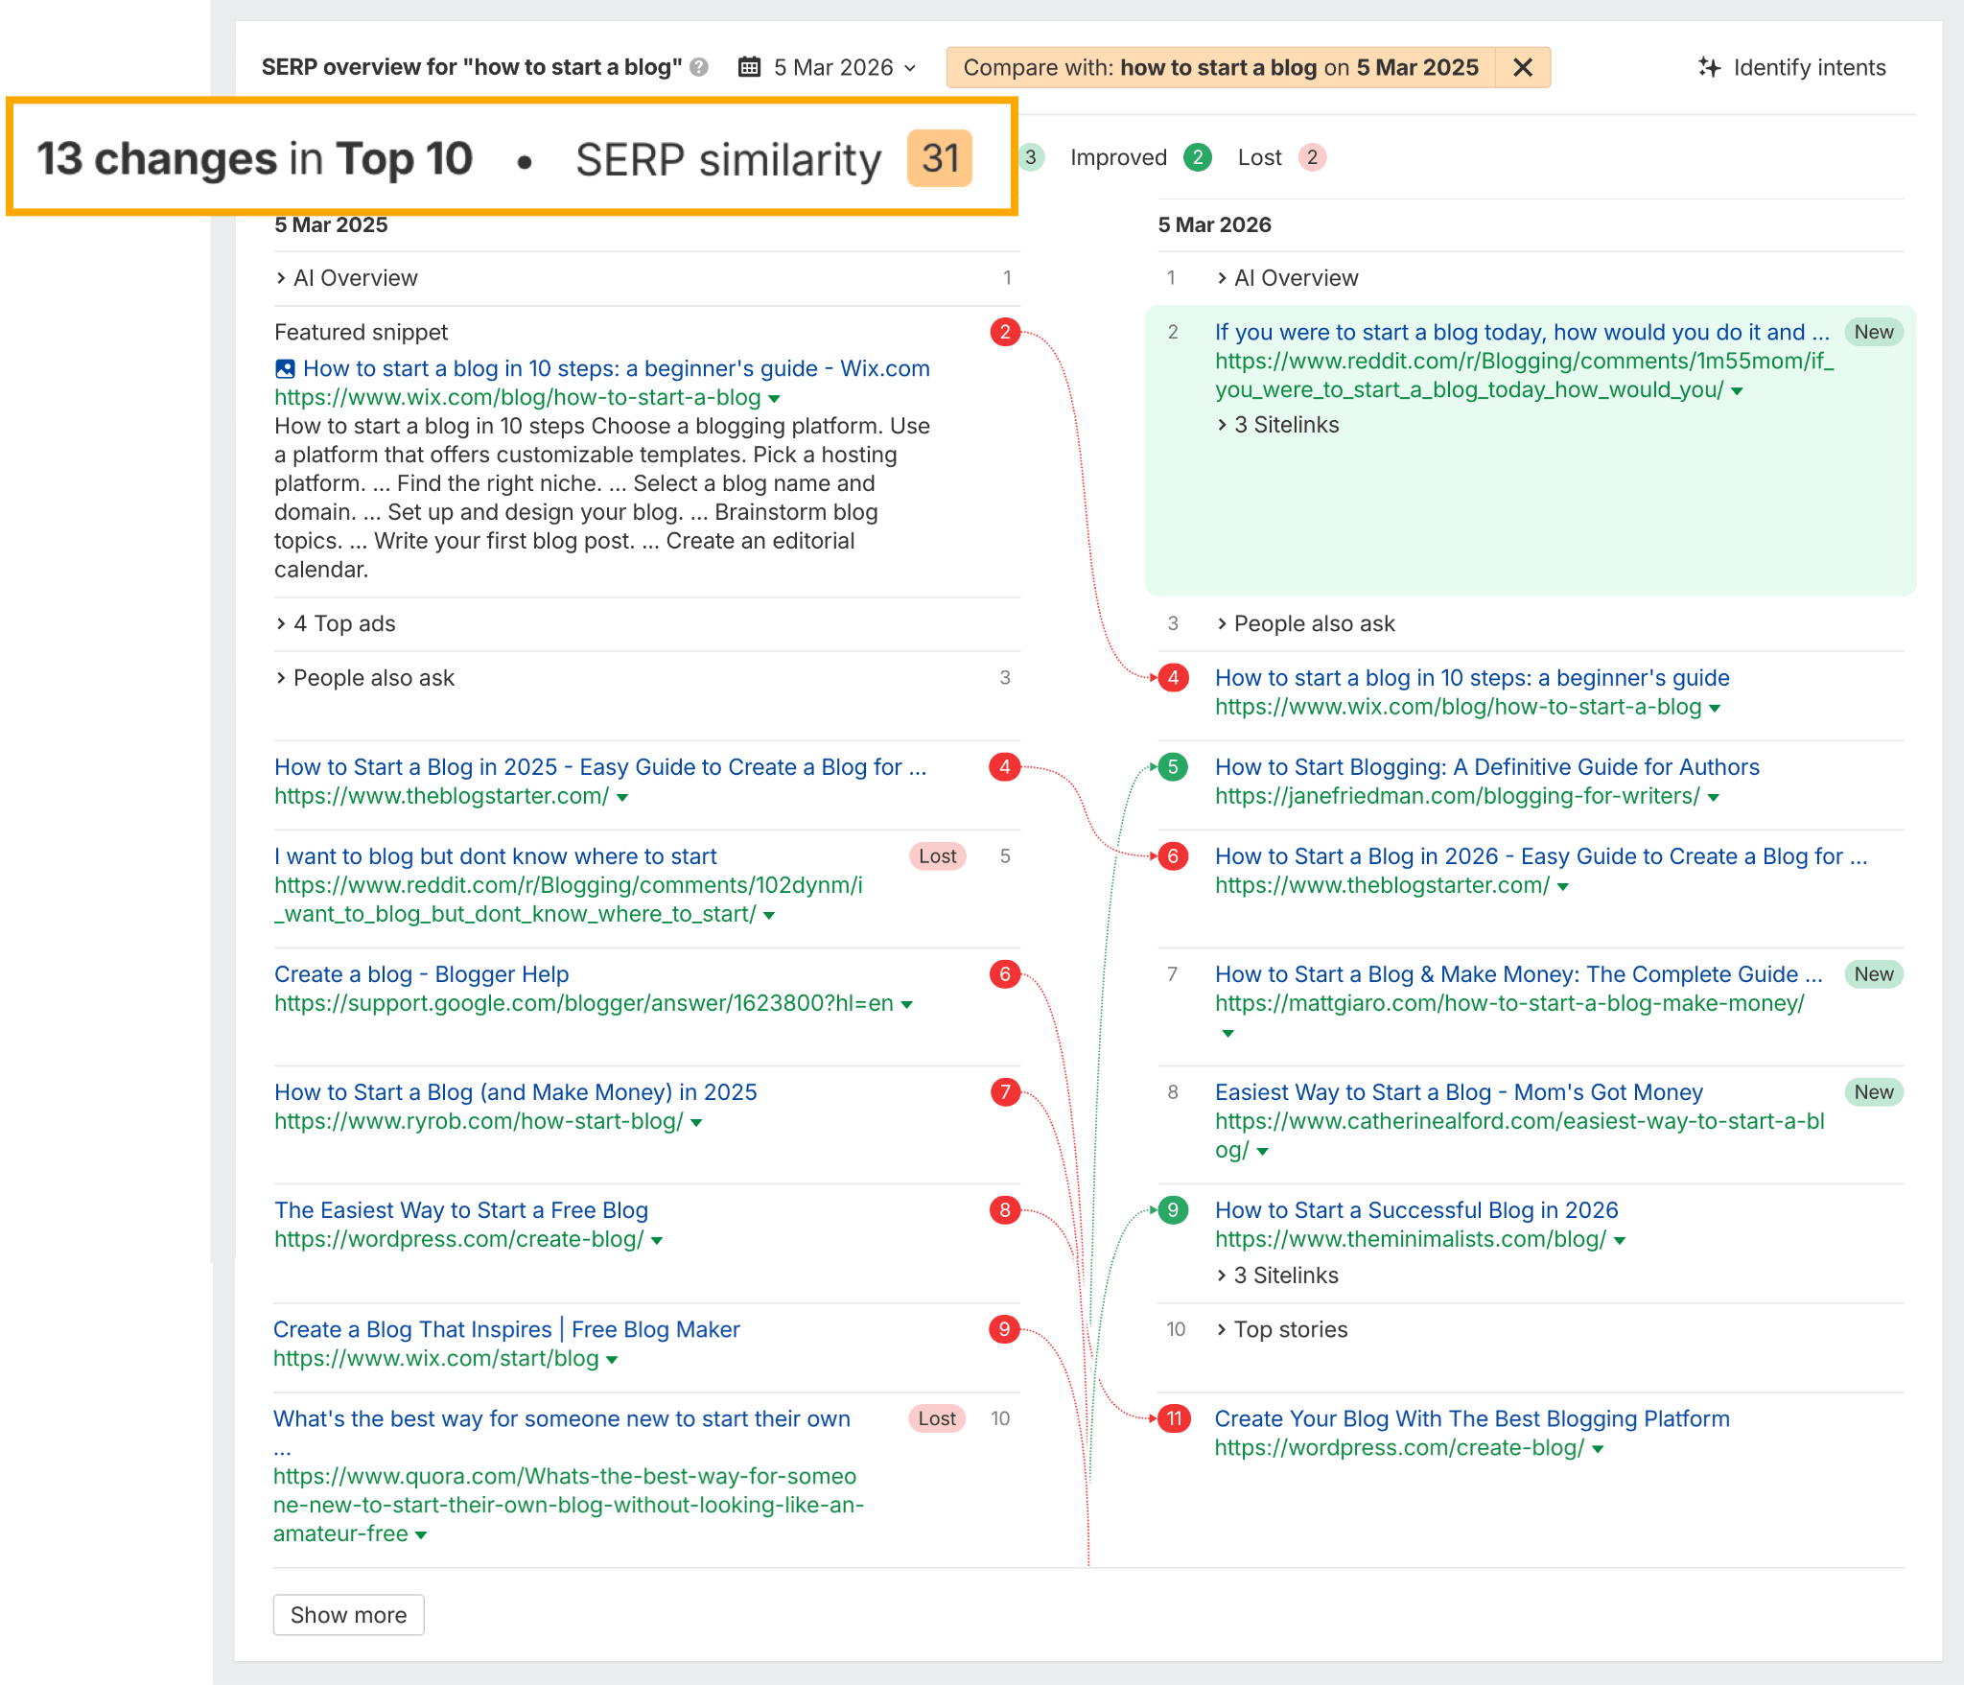
Task: Expand 3 Sitelinks under the Reddit result
Action: pyautogui.click(x=1285, y=424)
